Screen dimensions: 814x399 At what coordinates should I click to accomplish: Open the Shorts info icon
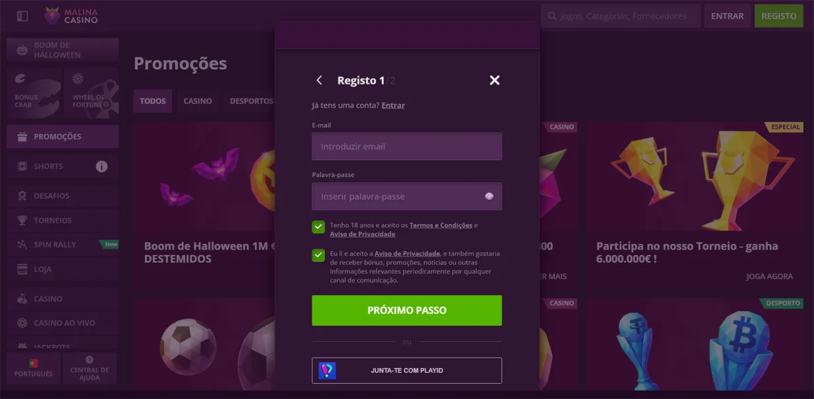point(102,166)
